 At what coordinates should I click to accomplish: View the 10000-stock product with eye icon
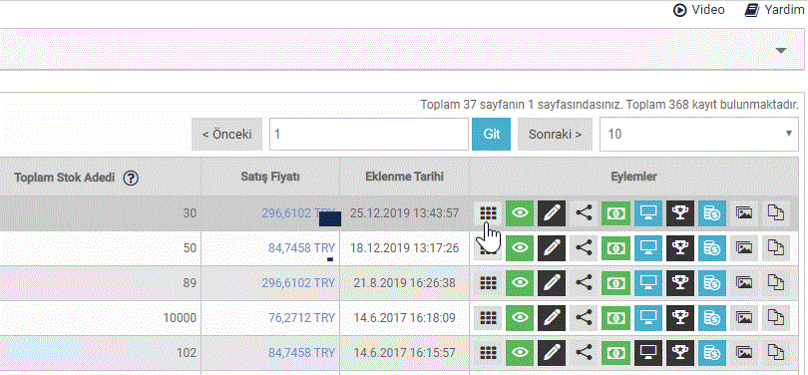coord(520,318)
